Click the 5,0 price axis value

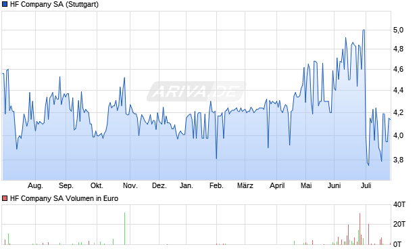tap(398, 30)
